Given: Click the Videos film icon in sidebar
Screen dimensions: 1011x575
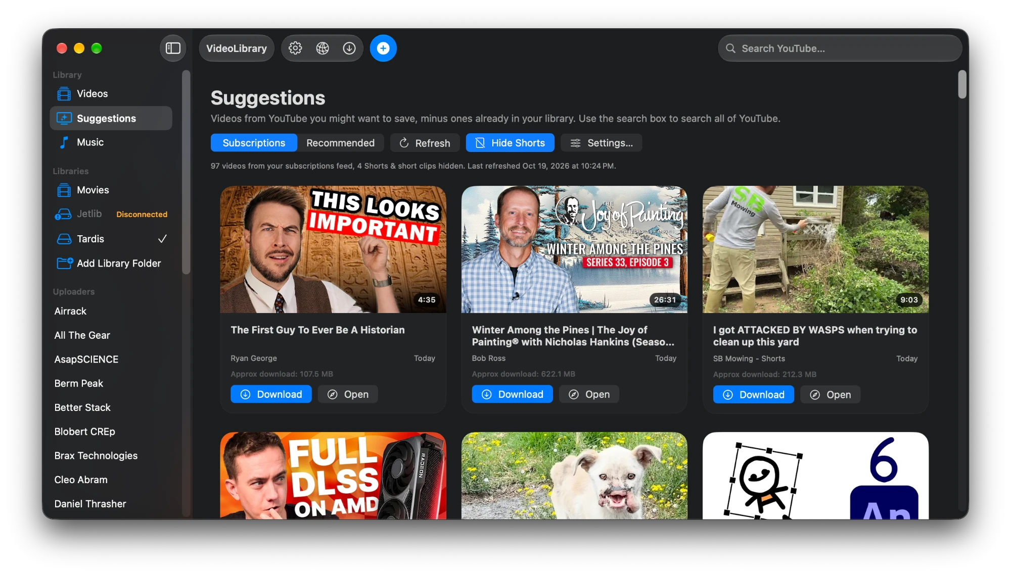Looking at the screenshot, I should point(64,94).
